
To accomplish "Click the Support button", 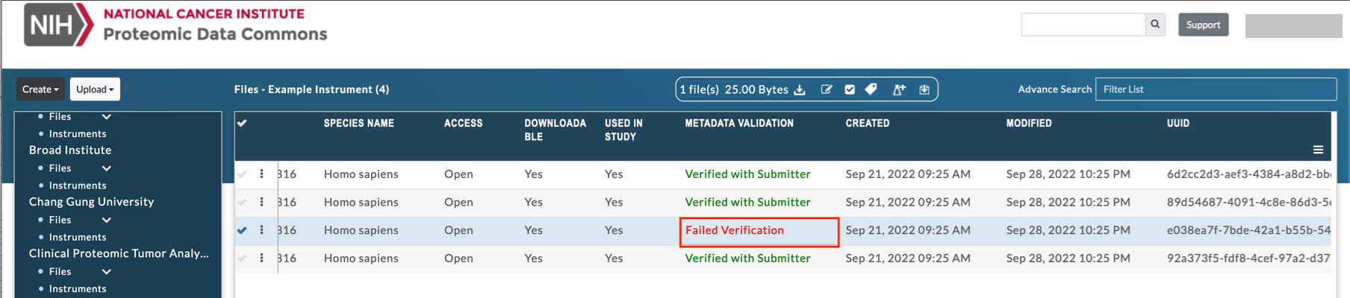I will pyautogui.click(x=1203, y=25).
